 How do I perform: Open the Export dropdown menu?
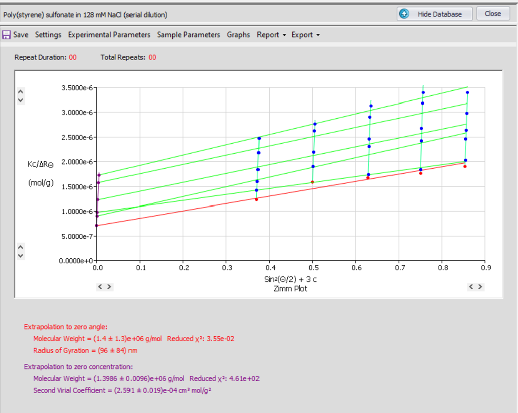(302, 35)
